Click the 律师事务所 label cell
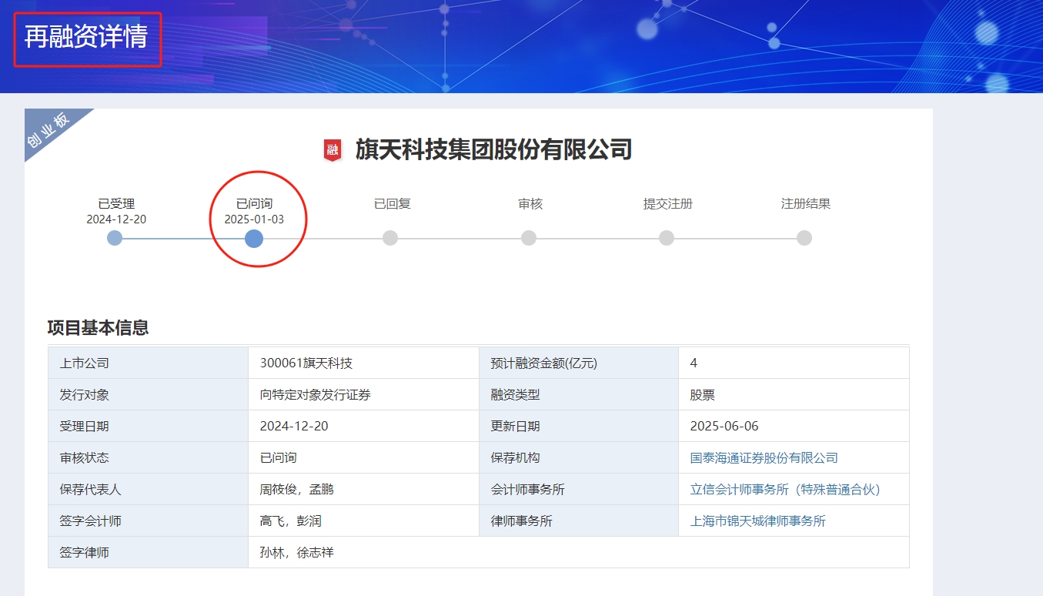1043x596 pixels. (579, 521)
